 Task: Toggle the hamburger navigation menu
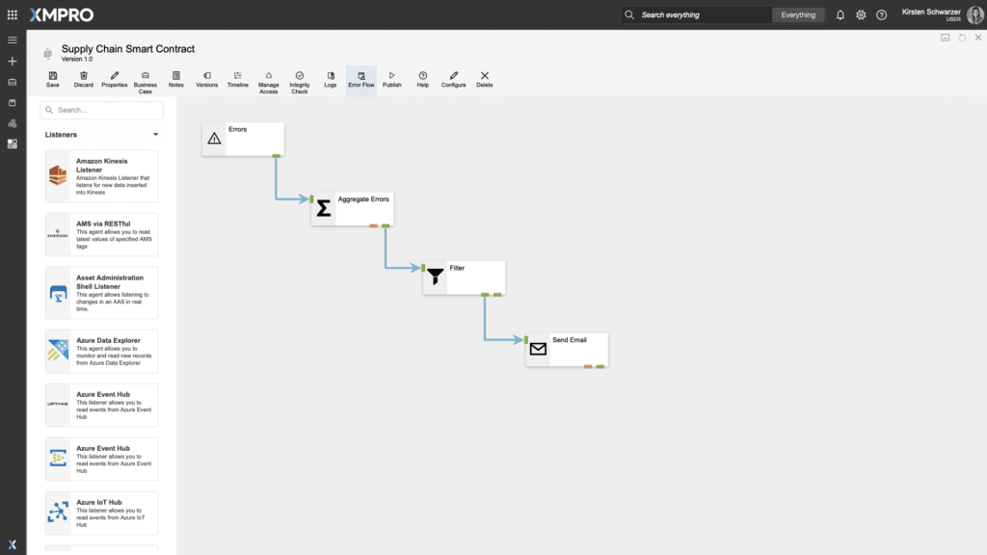point(13,40)
